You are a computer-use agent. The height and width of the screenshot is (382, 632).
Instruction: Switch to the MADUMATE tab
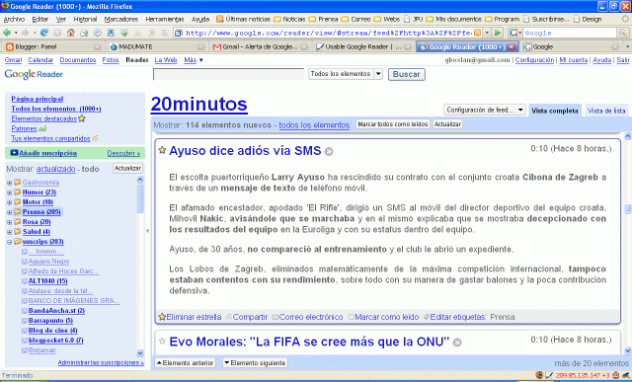[157, 46]
